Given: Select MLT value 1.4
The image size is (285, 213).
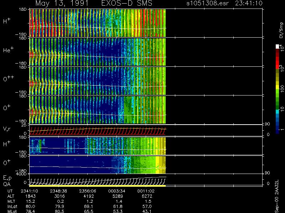Looking at the screenshot, I should pos(119,201).
